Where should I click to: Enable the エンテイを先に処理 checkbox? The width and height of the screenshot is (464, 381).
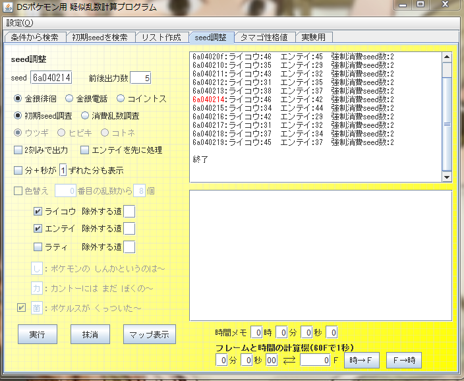(84, 150)
